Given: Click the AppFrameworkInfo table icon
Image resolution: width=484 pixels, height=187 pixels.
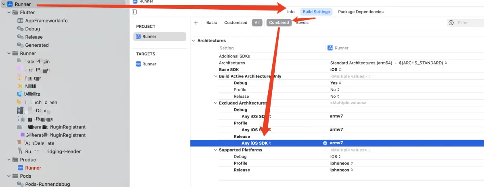Looking at the screenshot, I should coord(20,21).
